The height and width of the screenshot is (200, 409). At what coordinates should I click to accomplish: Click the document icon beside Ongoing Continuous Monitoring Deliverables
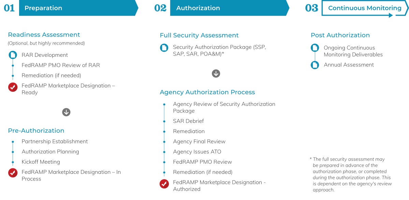click(x=315, y=48)
